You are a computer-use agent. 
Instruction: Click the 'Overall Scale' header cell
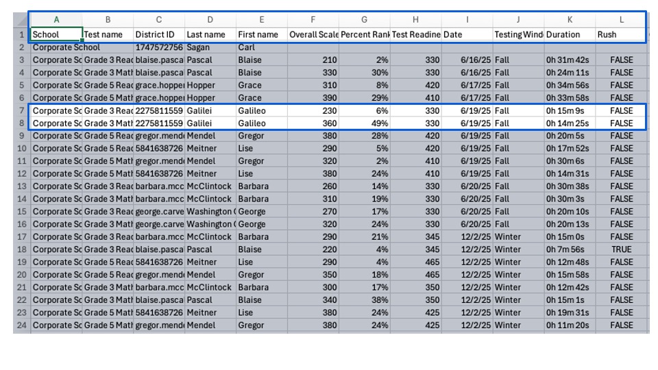tap(313, 34)
